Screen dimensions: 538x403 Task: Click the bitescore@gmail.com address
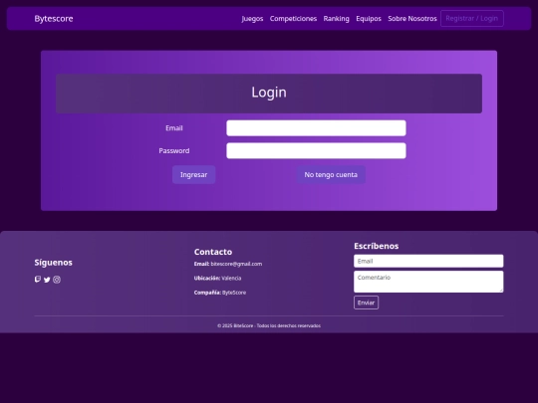point(236,264)
